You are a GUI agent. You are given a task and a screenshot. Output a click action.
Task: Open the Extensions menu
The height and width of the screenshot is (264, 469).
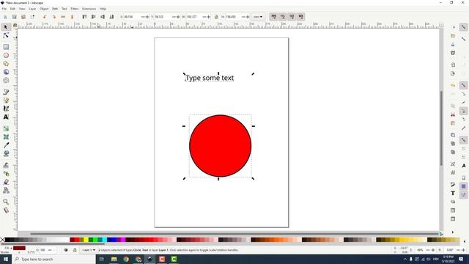pos(89,9)
